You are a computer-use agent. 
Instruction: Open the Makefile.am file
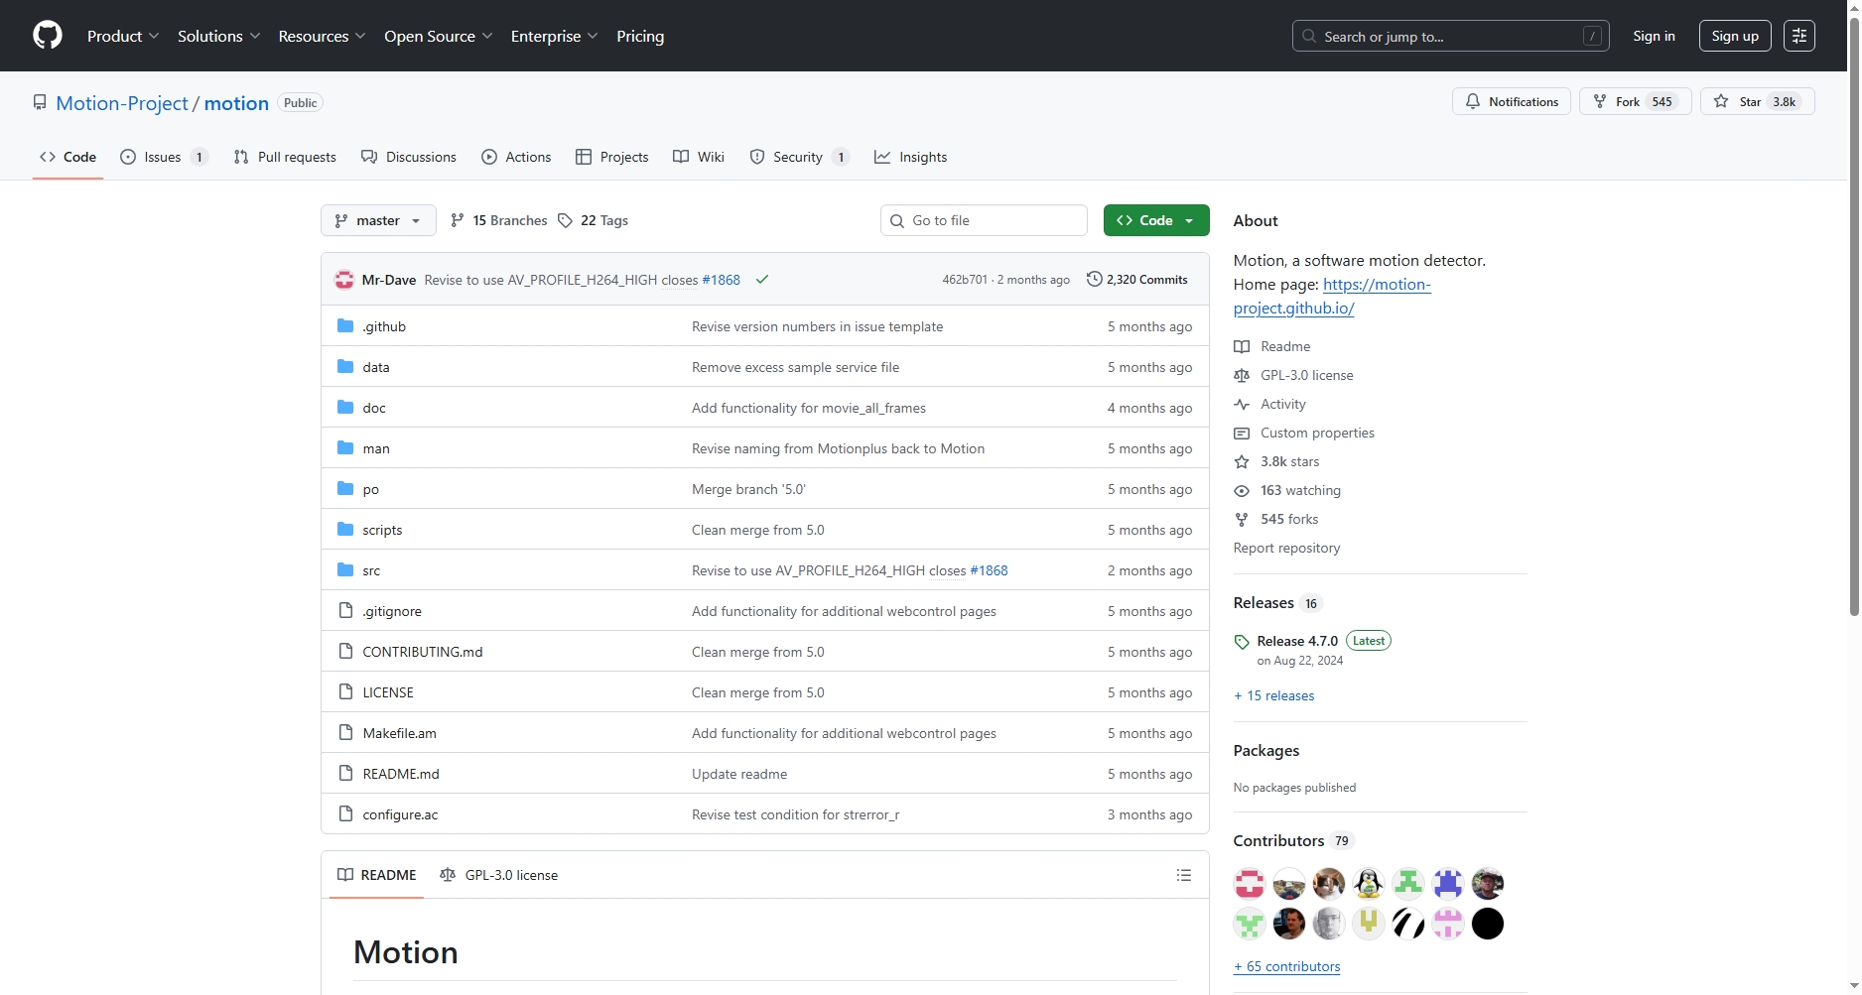coord(399,733)
